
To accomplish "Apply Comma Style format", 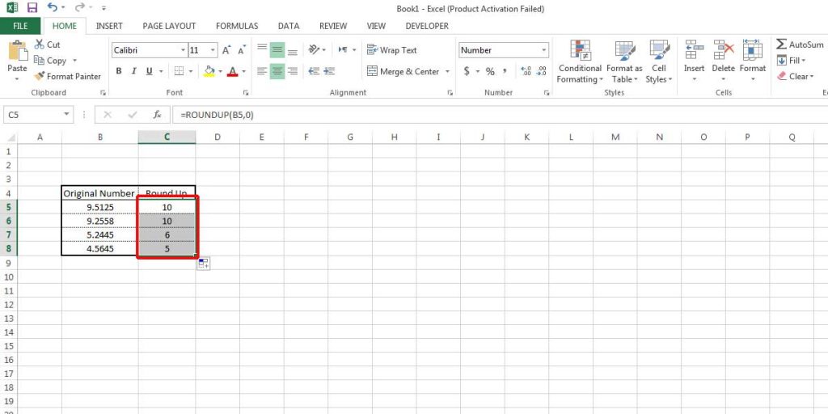I will pyautogui.click(x=505, y=71).
